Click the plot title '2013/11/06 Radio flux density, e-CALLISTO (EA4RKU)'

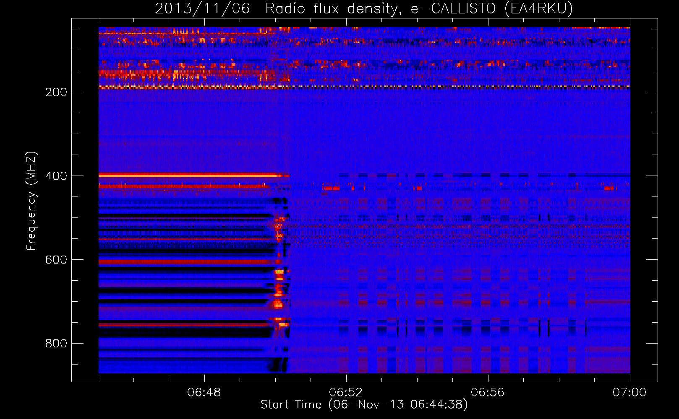click(x=364, y=9)
